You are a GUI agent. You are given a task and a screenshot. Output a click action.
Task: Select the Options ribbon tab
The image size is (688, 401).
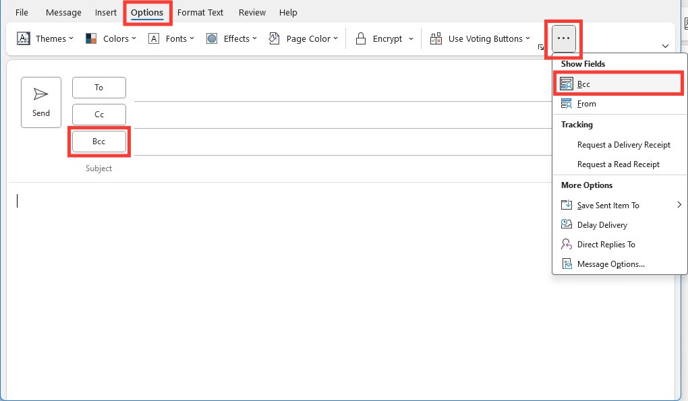click(147, 13)
